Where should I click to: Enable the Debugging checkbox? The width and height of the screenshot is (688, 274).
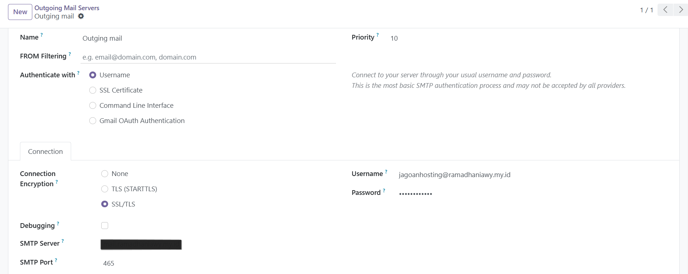[x=105, y=225]
